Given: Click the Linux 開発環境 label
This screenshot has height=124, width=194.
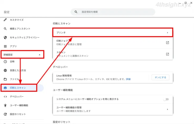Looking at the screenshot, I should pyautogui.click(x=64, y=76).
